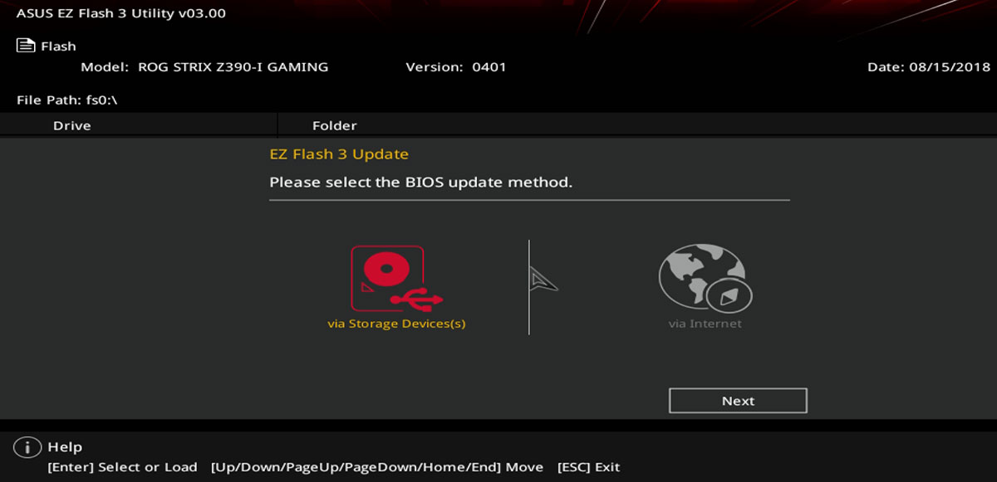
Task: Click the Version 0401 text
Action: (x=456, y=67)
